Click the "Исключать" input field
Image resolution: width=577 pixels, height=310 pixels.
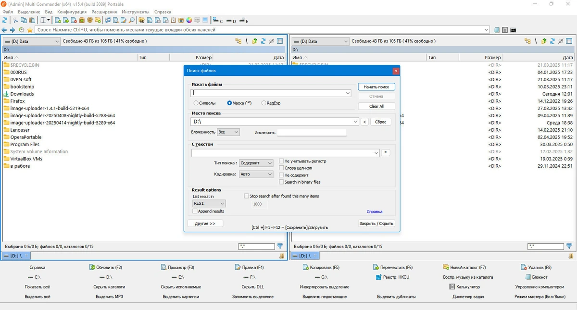pyautogui.click(x=312, y=132)
